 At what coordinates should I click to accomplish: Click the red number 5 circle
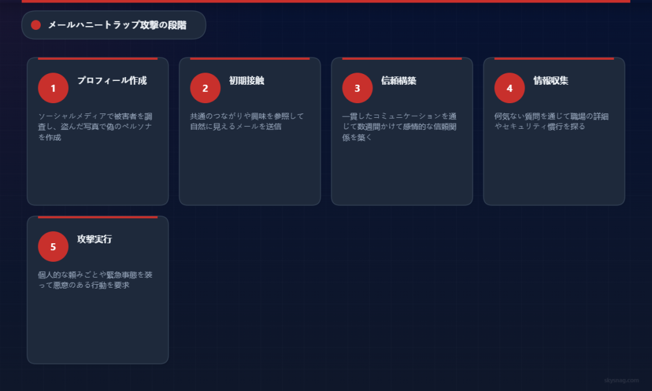point(53,246)
